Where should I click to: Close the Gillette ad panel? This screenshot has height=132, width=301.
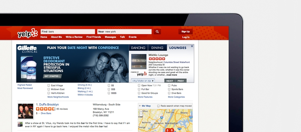click(192, 46)
